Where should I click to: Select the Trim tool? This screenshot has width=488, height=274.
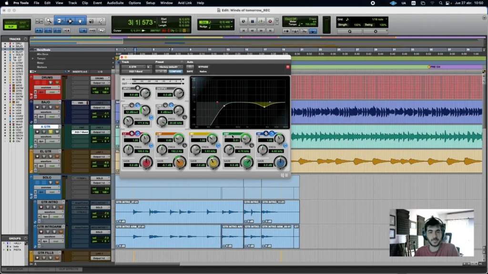click(x=60, y=21)
